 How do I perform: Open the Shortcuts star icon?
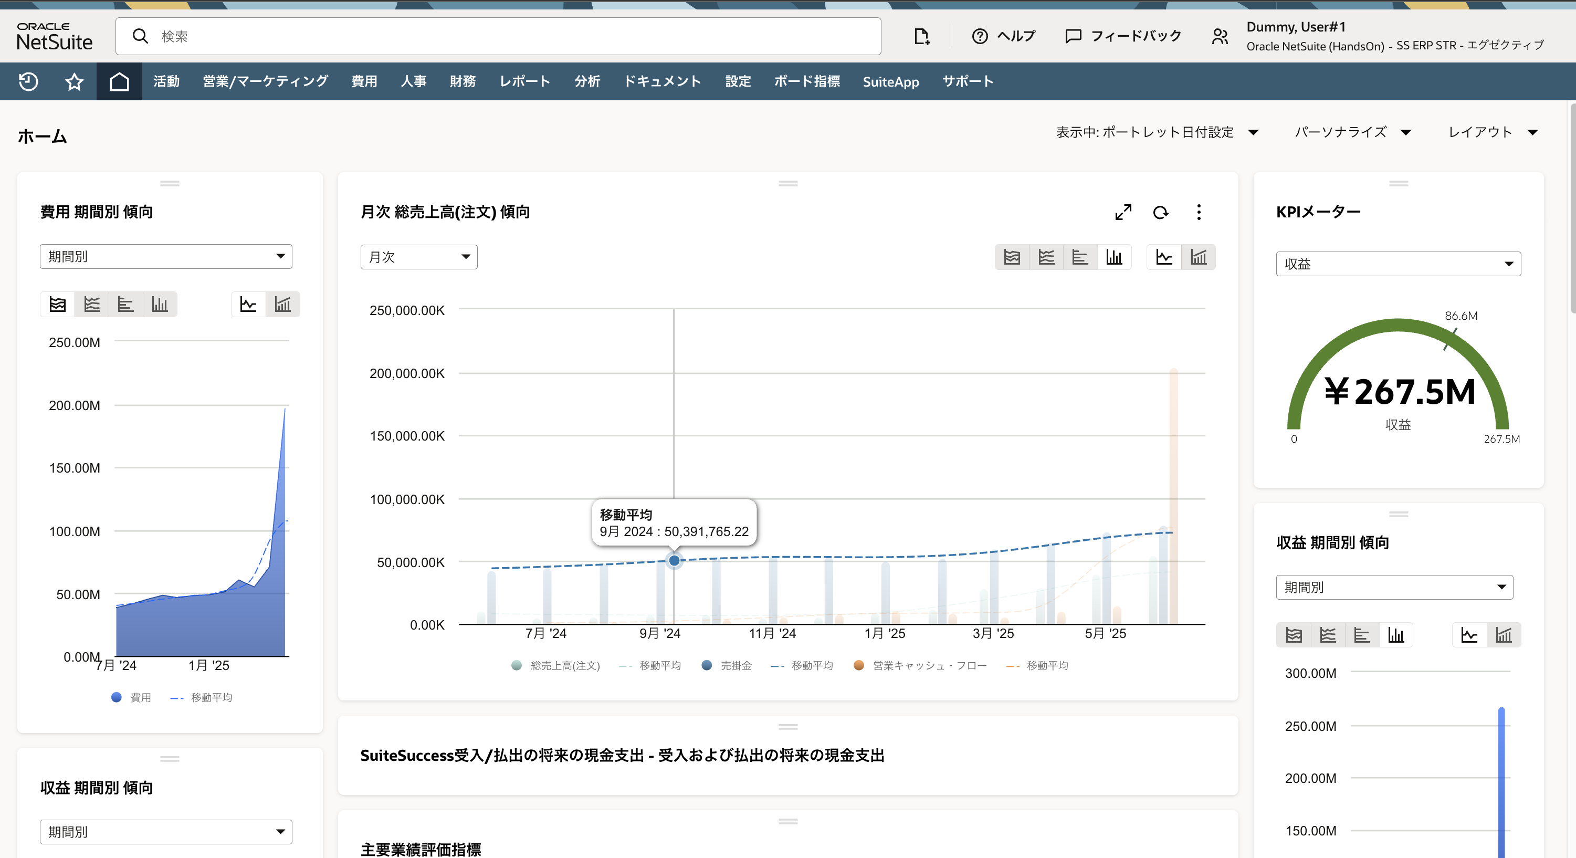pyautogui.click(x=74, y=81)
